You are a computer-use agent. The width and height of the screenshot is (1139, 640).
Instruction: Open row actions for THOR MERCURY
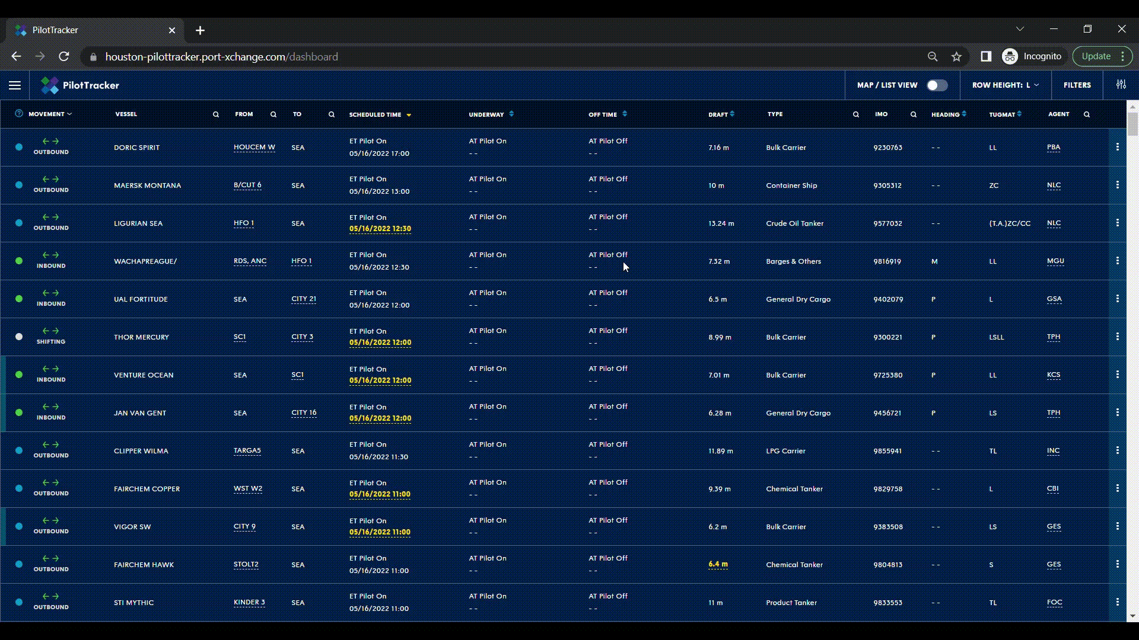click(x=1118, y=337)
